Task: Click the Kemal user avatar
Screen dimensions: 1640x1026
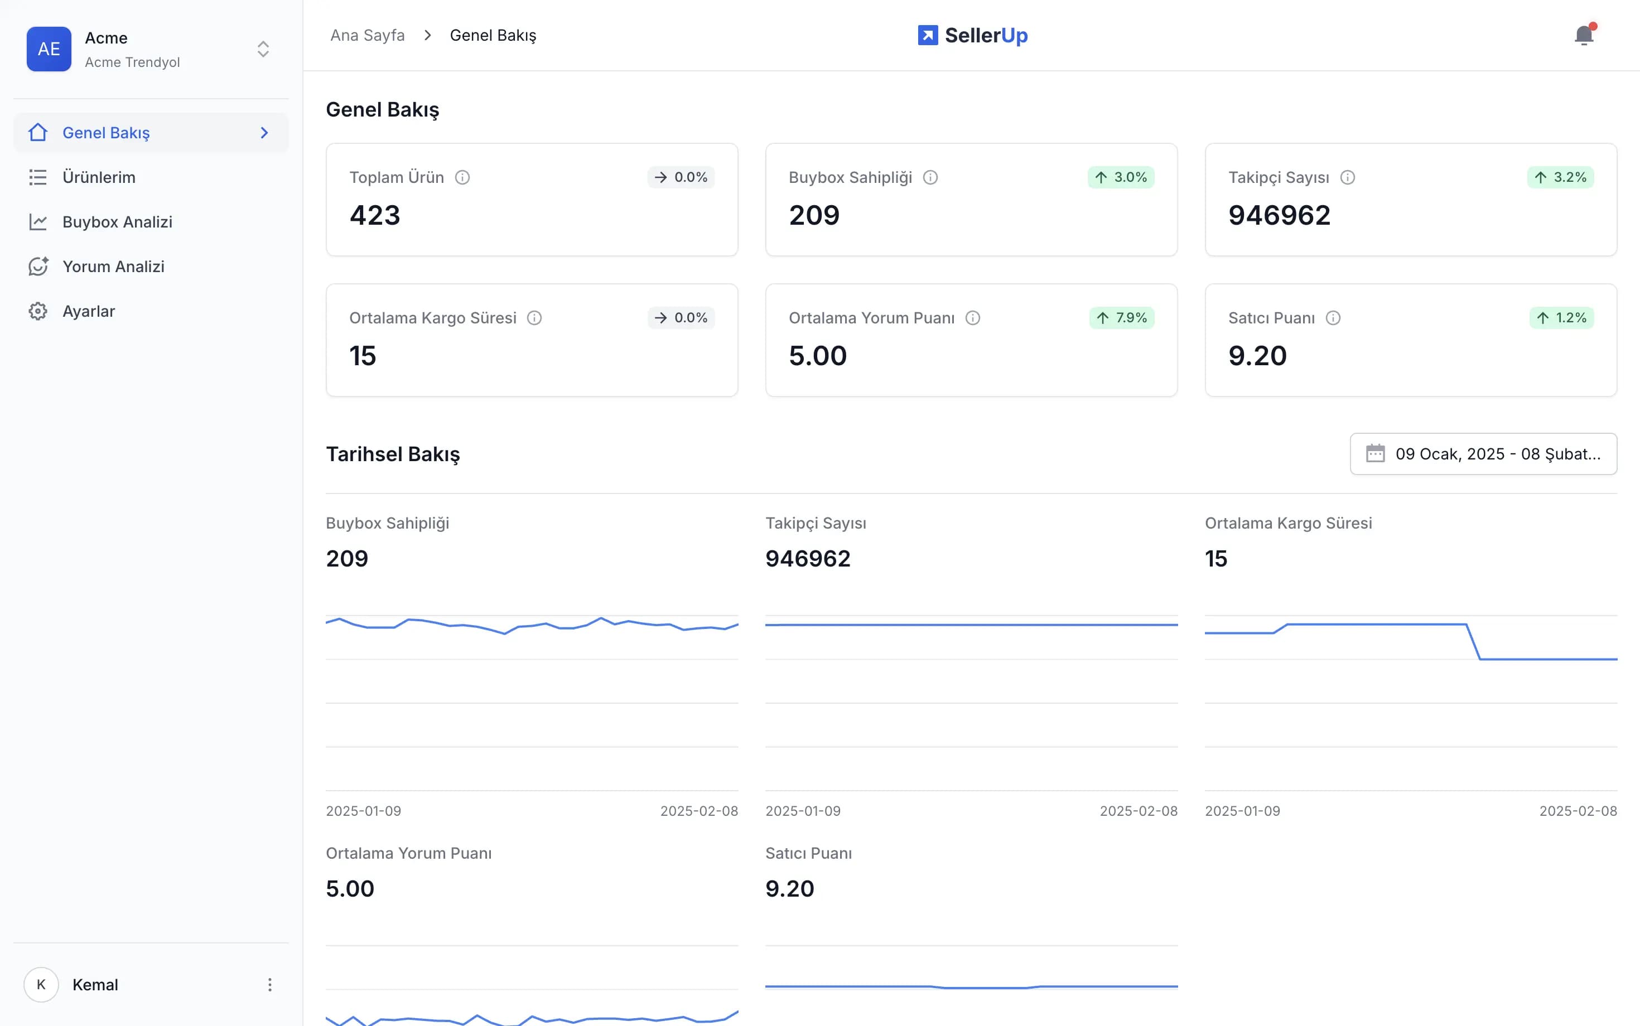Action: [x=41, y=984]
